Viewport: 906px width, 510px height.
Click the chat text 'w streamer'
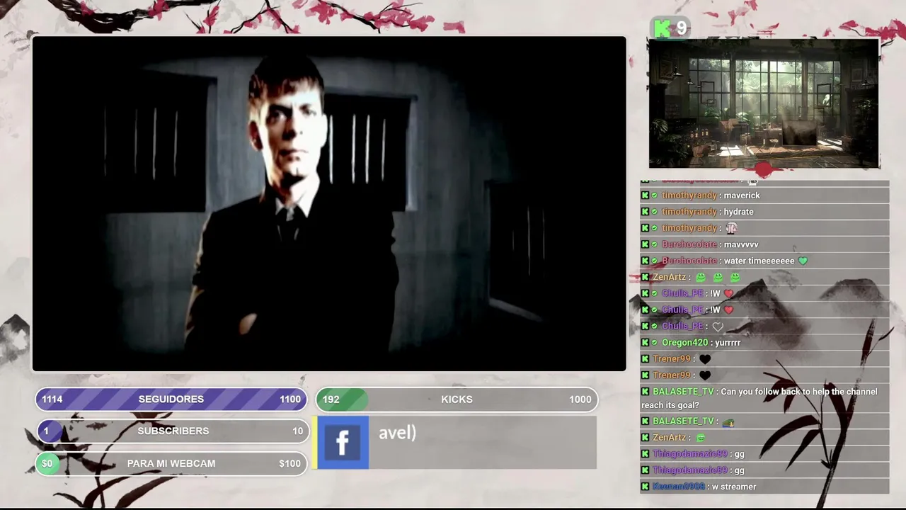[734, 487]
